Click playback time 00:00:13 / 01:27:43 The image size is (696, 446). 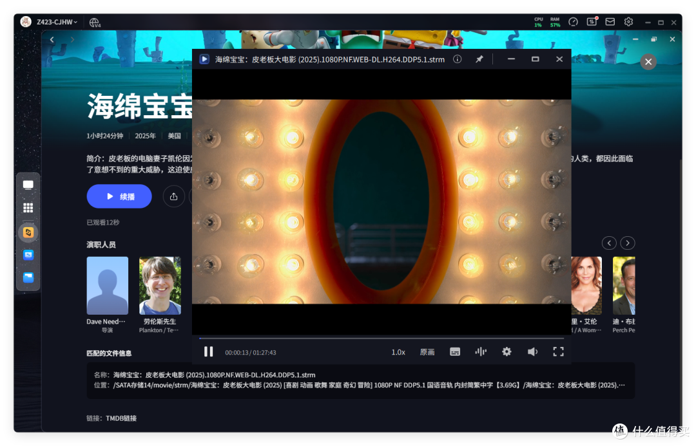tap(250, 353)
